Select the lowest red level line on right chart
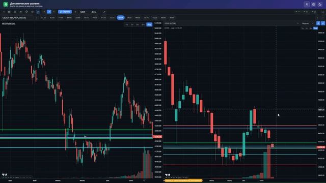Image resolution: width=326 pixels, height=183 pixels. tap(240, 165)
